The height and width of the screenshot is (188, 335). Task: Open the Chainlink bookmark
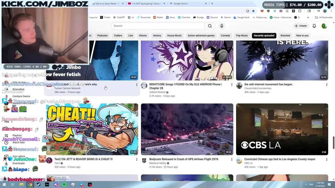tap(184, 17)
